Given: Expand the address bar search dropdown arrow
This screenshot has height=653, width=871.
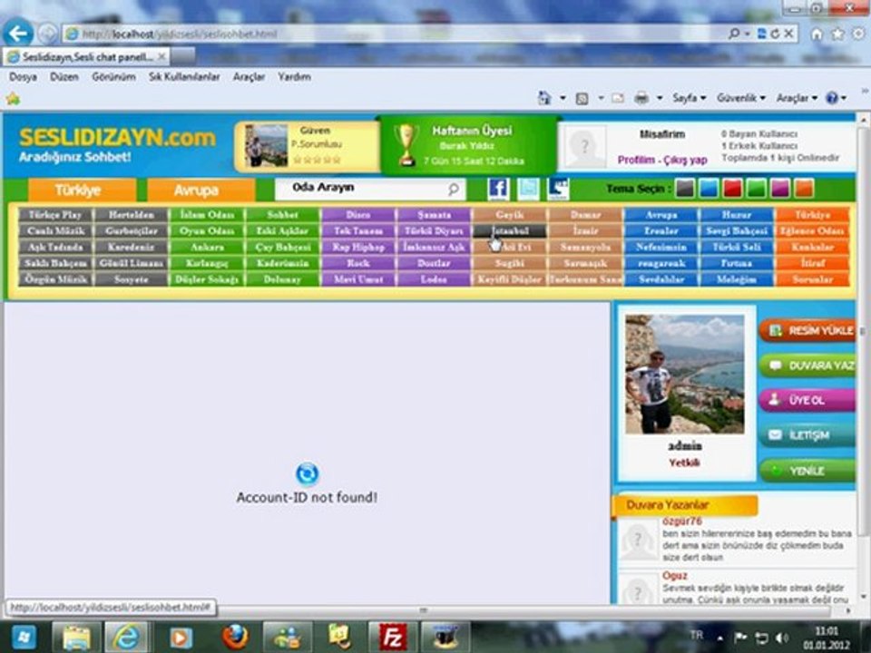Looking at the screenshot, I should 747,34.
